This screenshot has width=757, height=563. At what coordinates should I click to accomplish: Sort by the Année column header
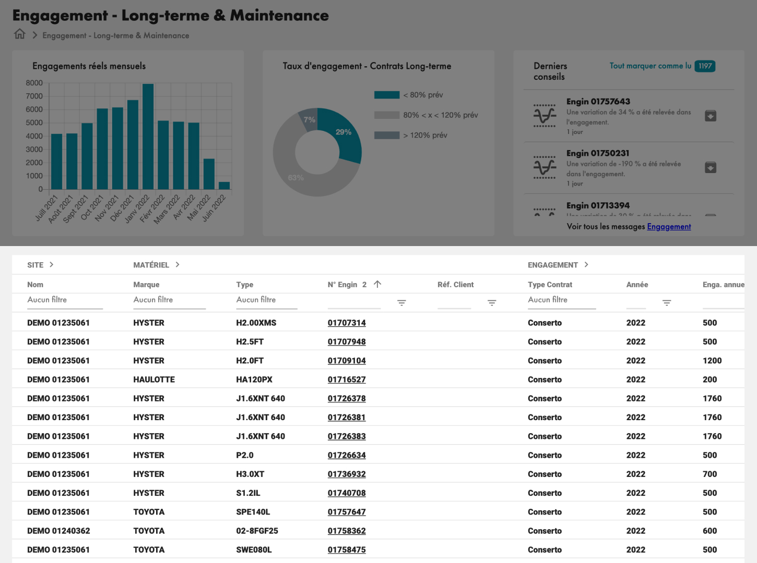tap(637, 285)
